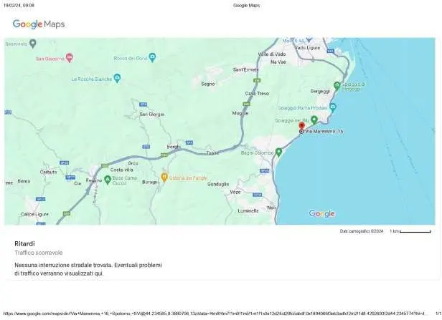The height and width of the screenshot is (320, 442).
Task: Select the Na Vae map label
Action: tap(278, 62)
